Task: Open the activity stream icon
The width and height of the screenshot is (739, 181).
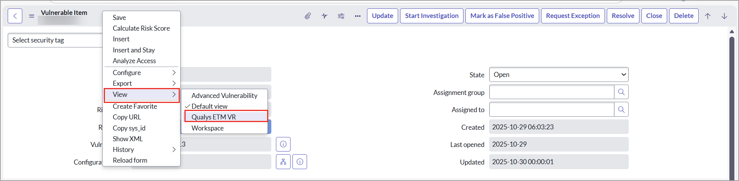Action: click(x=324, y=16)
